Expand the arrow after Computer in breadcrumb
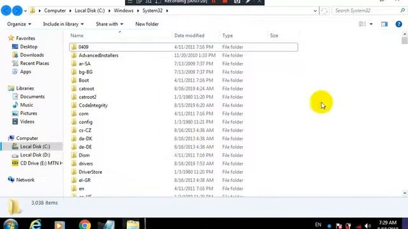This screenshot has height=229, width=408. point(70,11)
